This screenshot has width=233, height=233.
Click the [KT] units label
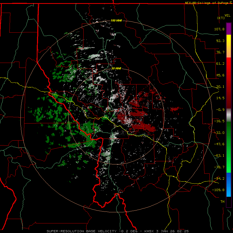click(221, 18)
